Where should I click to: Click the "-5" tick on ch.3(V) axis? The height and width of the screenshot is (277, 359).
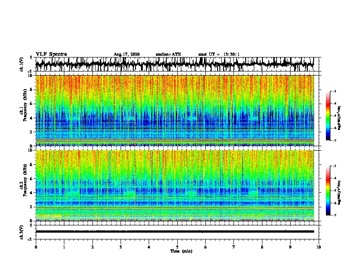pyautogui.click(x=30, y=239)
